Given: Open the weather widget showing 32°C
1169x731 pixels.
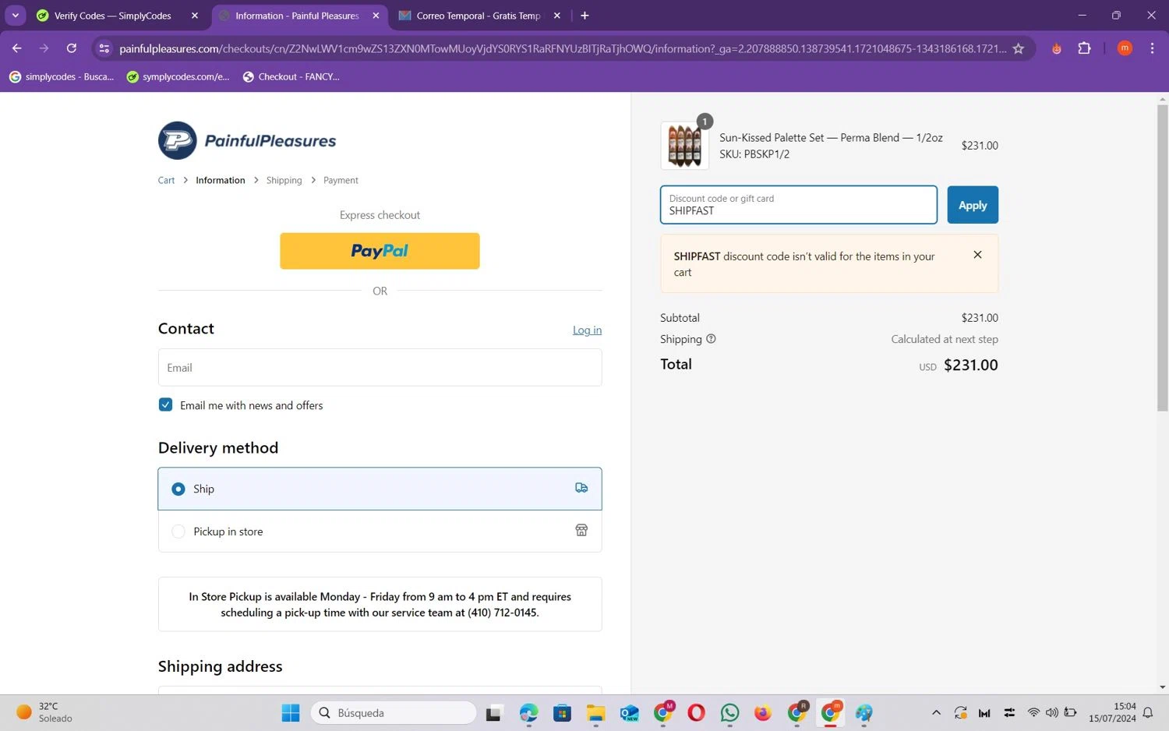Looking at the screenshot, I should [x=44, y=713].
